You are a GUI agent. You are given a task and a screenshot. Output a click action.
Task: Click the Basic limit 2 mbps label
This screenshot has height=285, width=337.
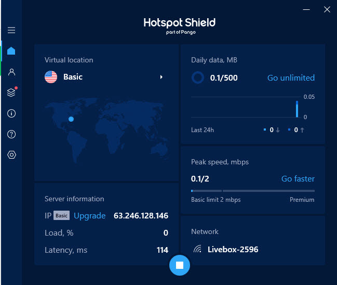[x=216, y=200]
